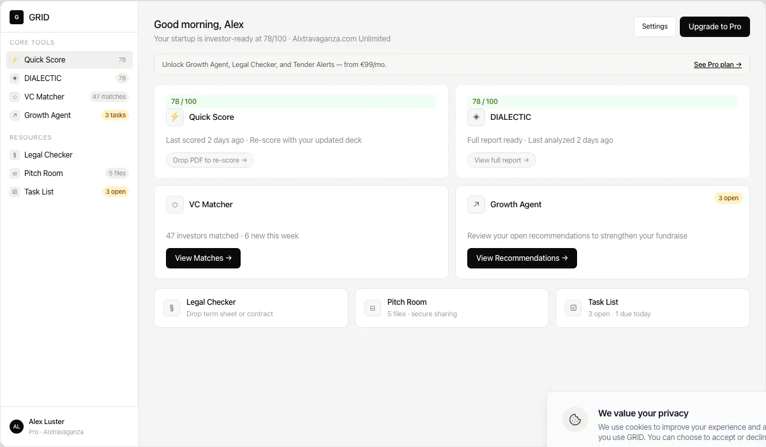766x447 pixels.
Task: Follow the See Pro plan link
Action: [717, 64]
